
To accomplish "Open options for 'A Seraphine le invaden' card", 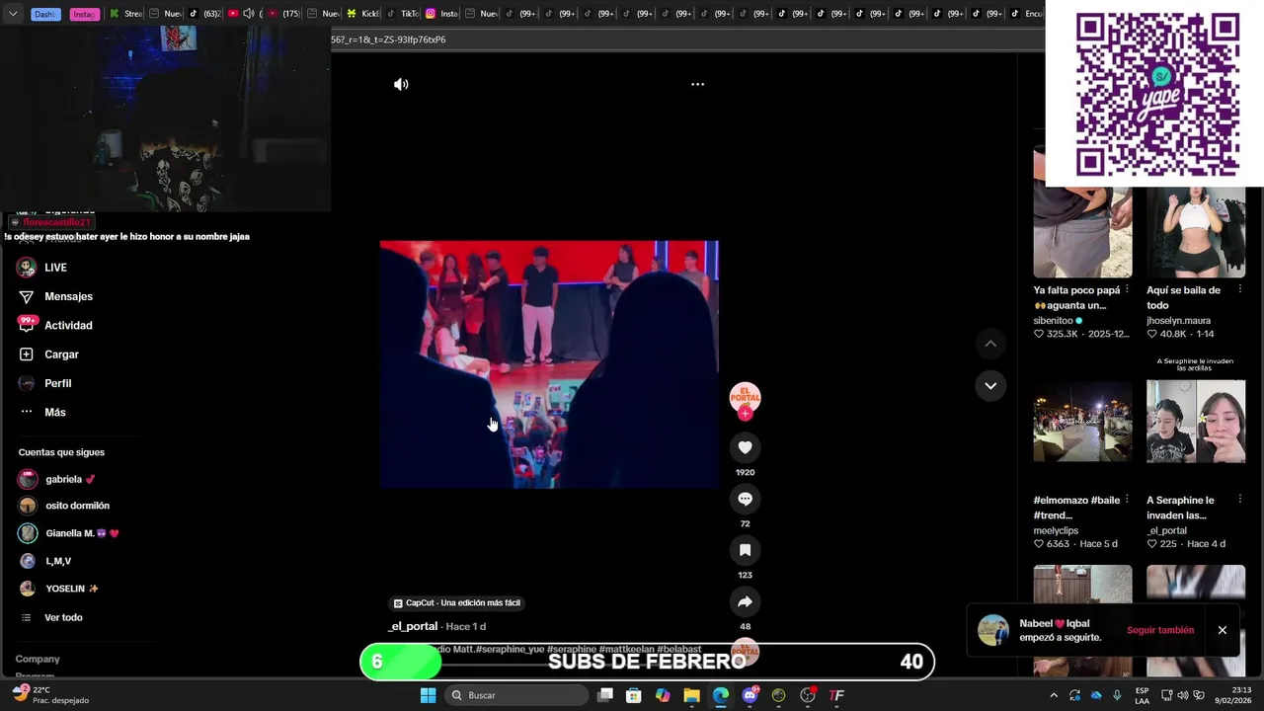I will [x=1240, y=500].
